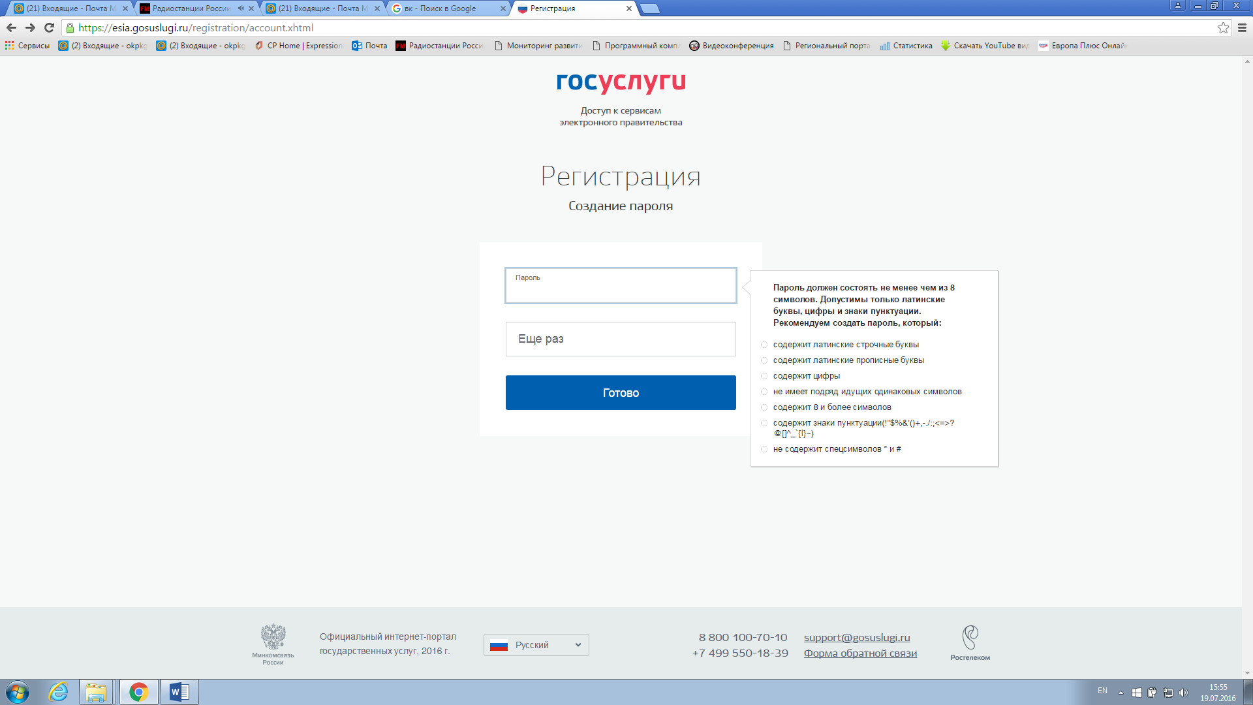Open the CP Home Expression bookmark
Image resolution: width=1253 pixels, height=705 pixels.
[x=298, y=46]
